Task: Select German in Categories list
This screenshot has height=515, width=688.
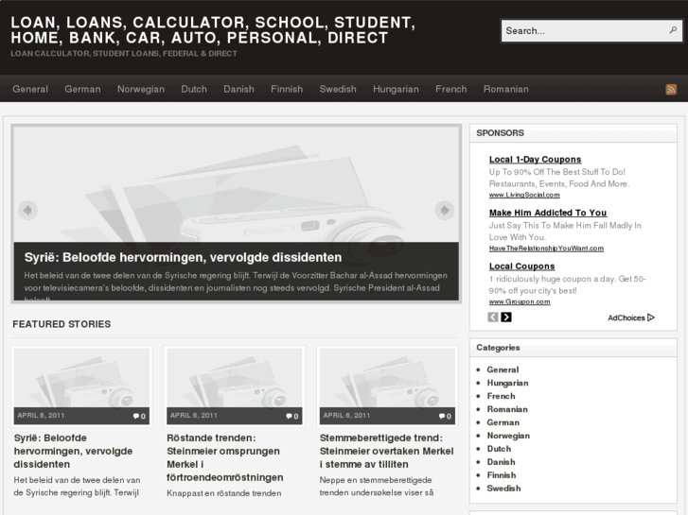Action: 503,422
